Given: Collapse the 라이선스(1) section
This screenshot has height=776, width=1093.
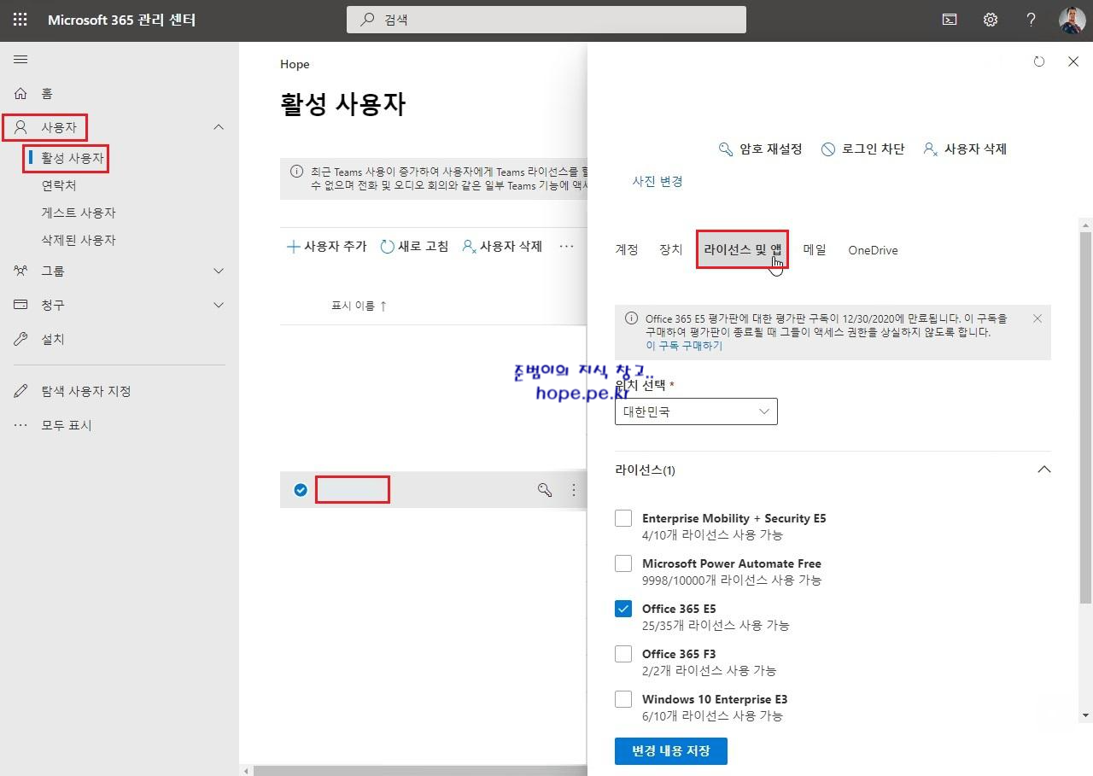Looking at the screenshot, I should point(1043,470).
